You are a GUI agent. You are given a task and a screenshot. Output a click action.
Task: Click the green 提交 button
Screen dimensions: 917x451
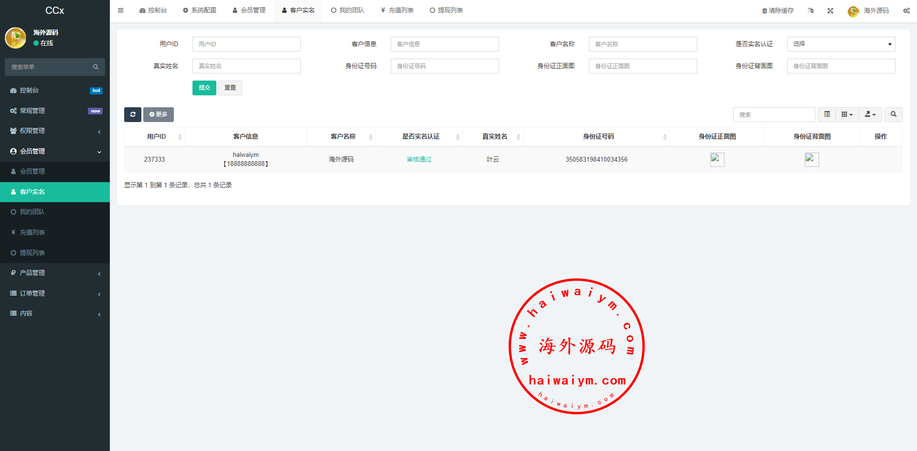click(x=204, y=88)
